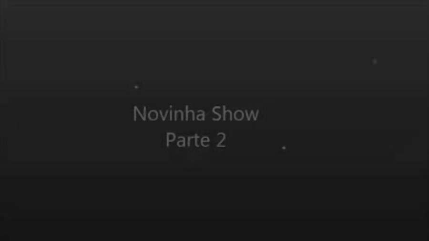Click the digit "2" after Parte
Image resolution: width=429 pixels, height=241 pixels.
[x=221, y=140]
